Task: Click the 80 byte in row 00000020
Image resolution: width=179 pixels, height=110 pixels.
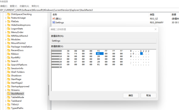Action: [x=68, y=62]
